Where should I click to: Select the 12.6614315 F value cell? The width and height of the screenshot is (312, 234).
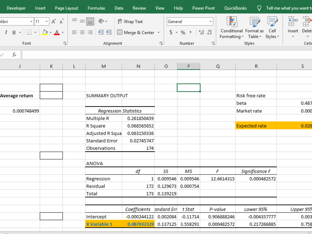click(x=218, y=179)
